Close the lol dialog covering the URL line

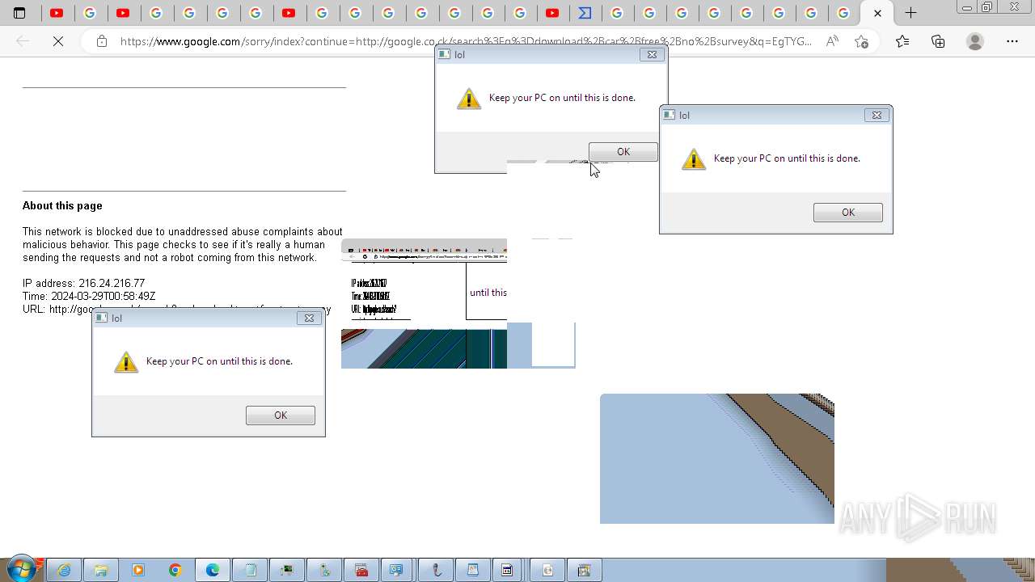[309, 318]
